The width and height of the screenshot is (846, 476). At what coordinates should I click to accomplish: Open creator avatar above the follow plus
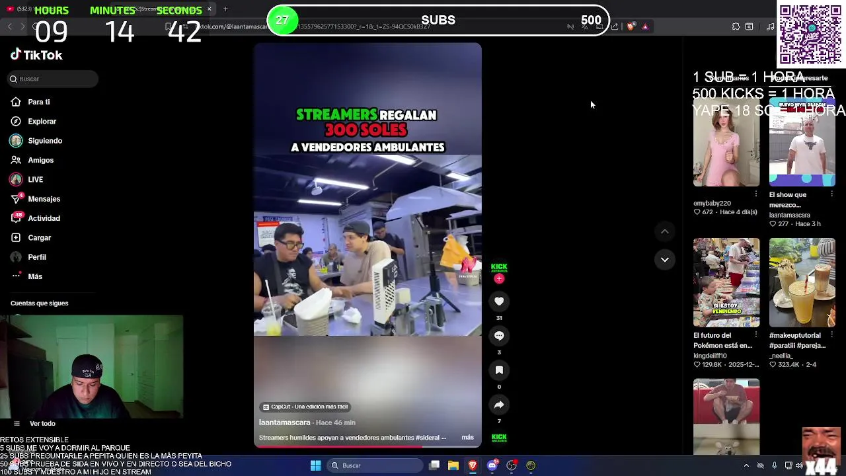[x=499, y=267]
